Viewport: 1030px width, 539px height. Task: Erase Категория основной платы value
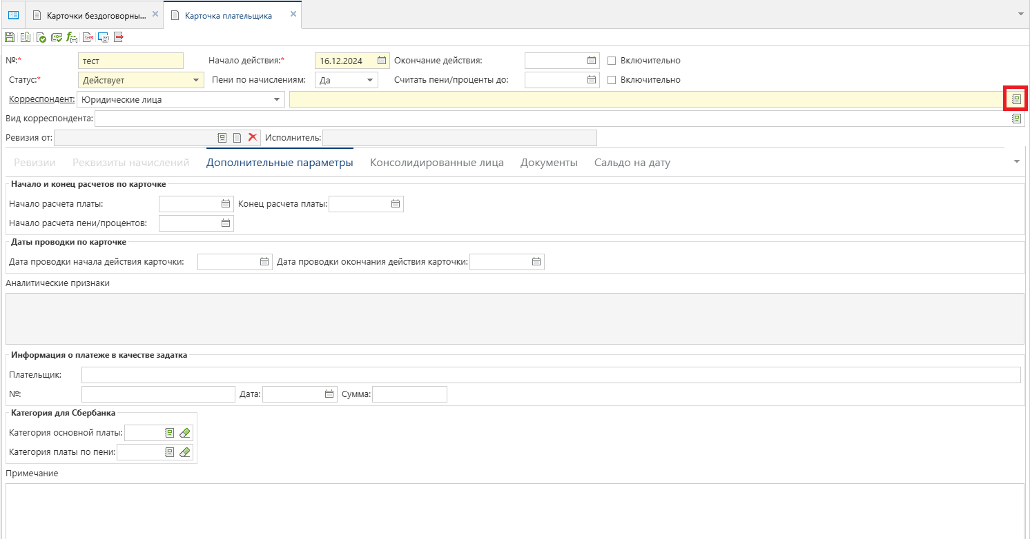point(184,433)
